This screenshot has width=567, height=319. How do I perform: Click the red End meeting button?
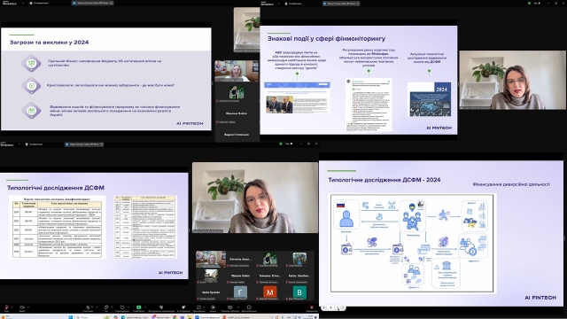311,307
